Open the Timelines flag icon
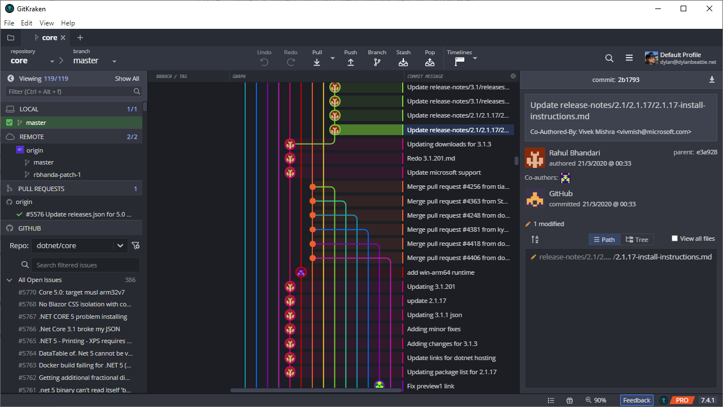This screenshot has height=407, width=723. click(459, 62)
